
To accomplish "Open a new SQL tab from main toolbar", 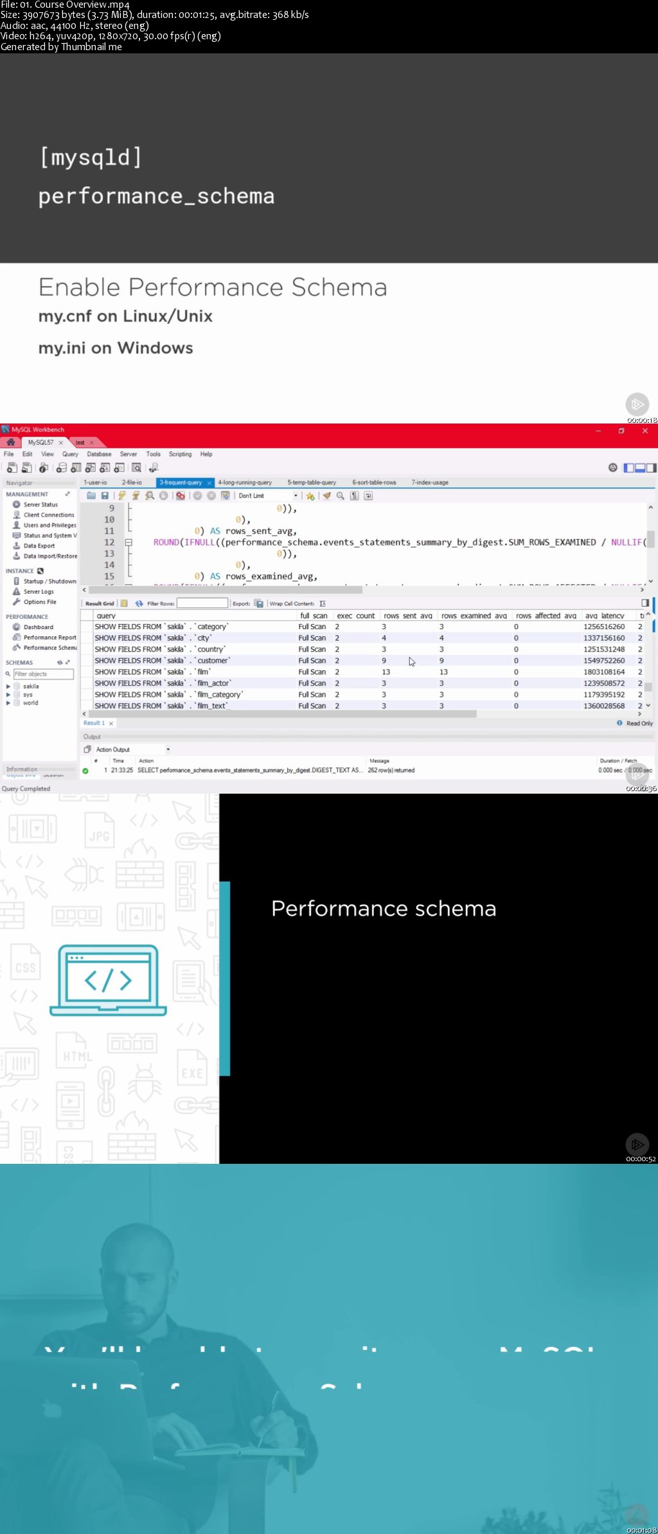I will pos(11,467).
